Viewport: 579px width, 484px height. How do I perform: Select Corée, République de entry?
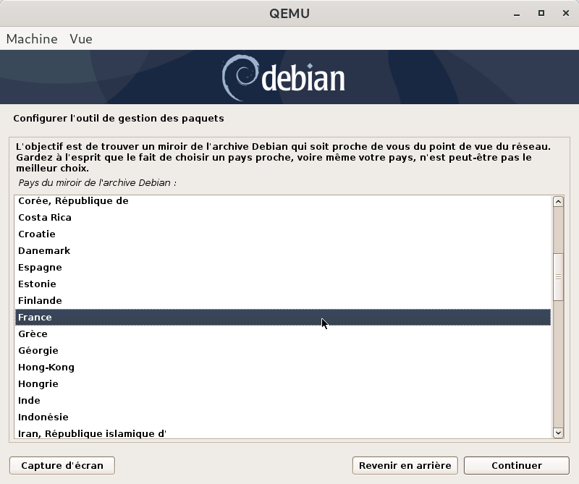[73, 201]
